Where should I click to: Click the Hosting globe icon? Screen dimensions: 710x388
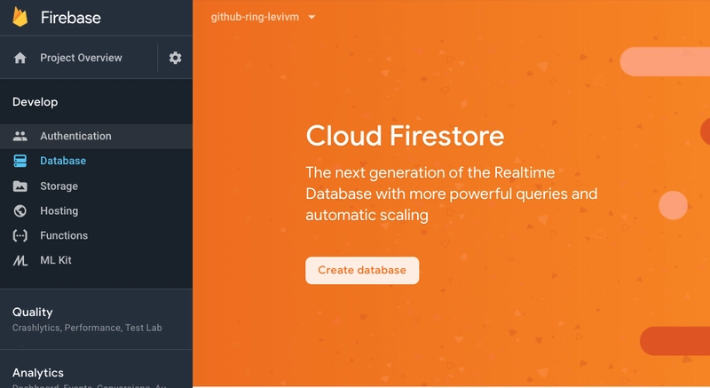[x=20, y=211]
